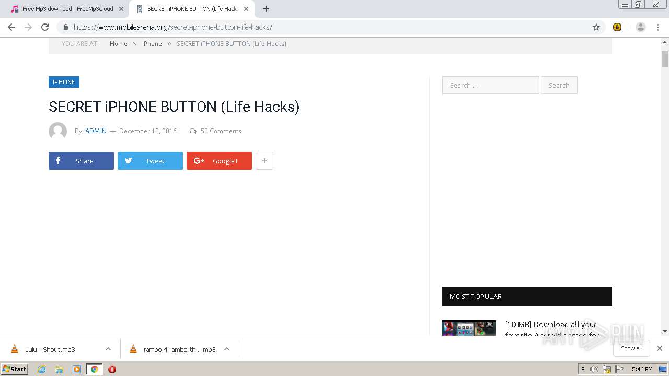669x376 pixels.
Task: Open File Explorer from the taskbar
Action: tap(59, 369)
